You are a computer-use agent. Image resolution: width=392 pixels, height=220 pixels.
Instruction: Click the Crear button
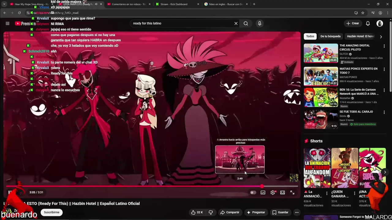(352, 24)
